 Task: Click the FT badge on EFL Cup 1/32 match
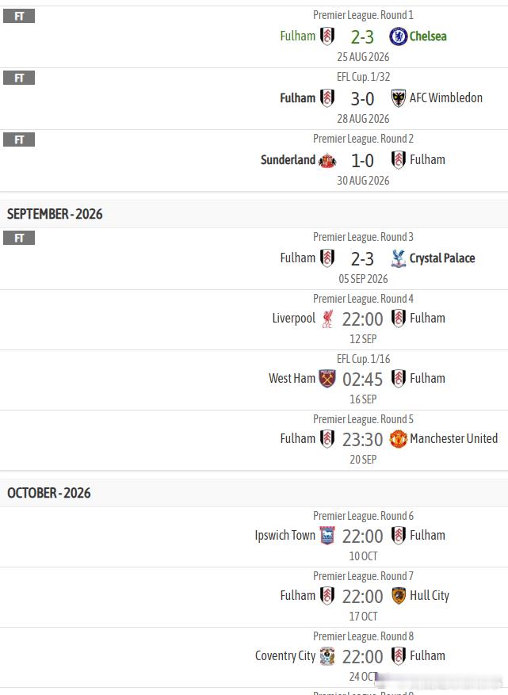click(19, 78)
